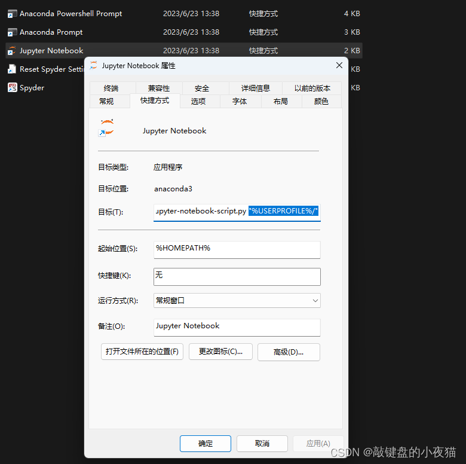Select the Anaconda Powershell Prompt file name
This screenshot has height=464, width=466.
[70, 14]
